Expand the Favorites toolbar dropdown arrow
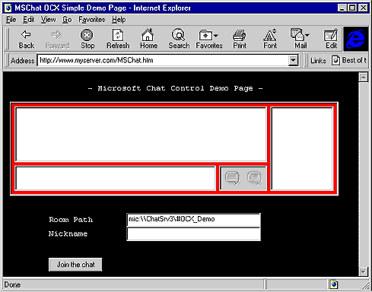 coord(216,36)
